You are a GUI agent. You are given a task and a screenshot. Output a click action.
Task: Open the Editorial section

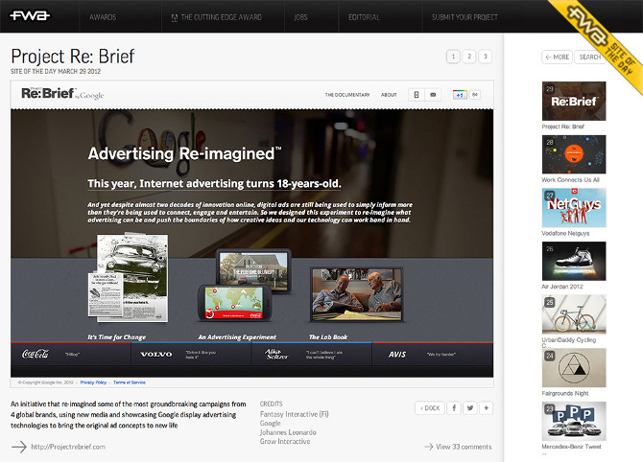coord(364,17)
